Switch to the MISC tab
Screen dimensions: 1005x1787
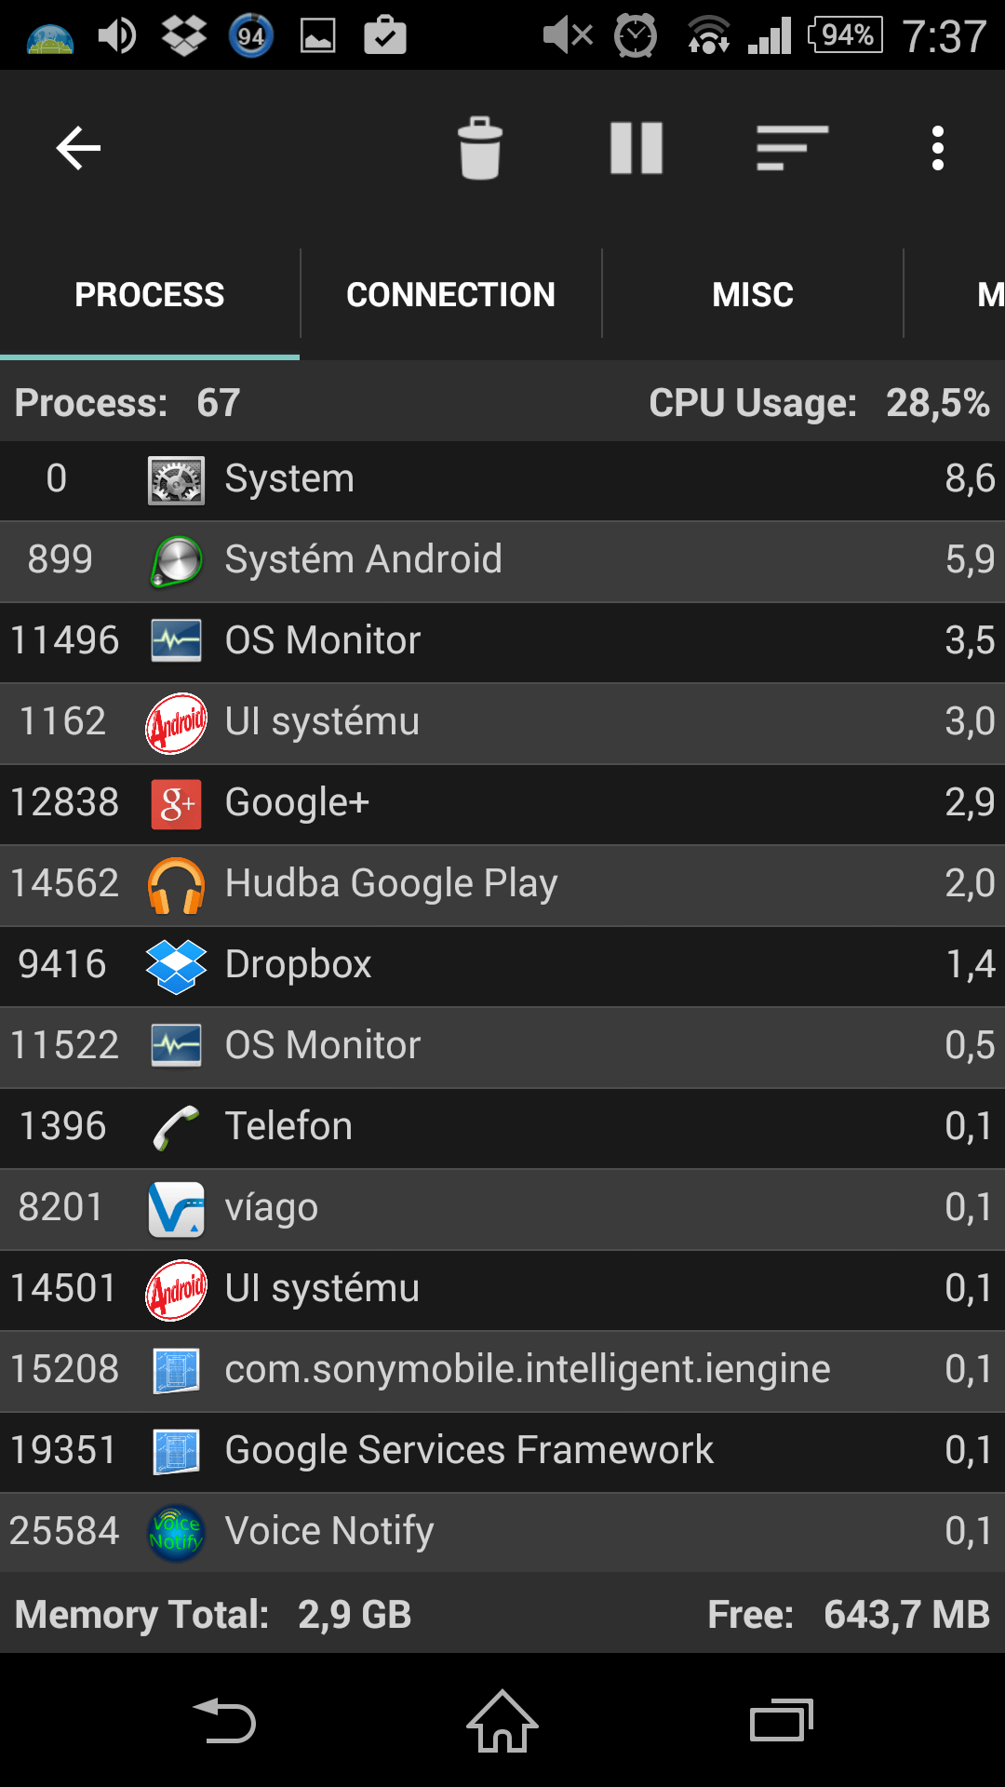pyautogui.click(x=753, y=295)
